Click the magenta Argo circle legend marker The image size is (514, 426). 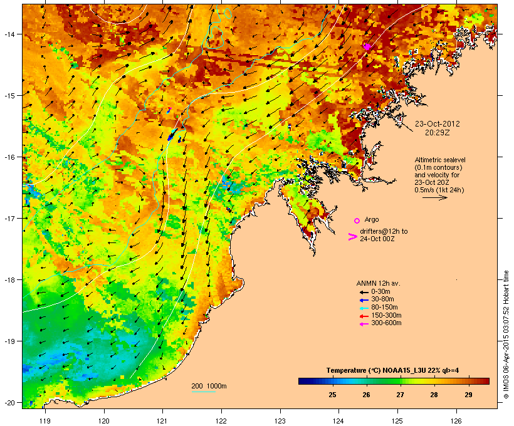(357, 221)
